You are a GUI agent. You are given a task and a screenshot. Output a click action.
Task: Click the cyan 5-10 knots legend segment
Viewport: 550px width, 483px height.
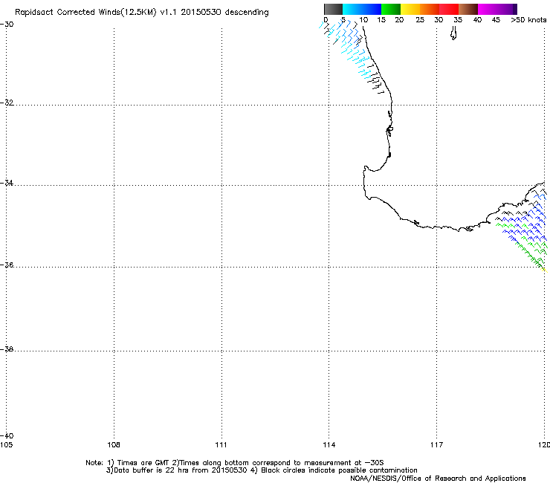point(352,9)
